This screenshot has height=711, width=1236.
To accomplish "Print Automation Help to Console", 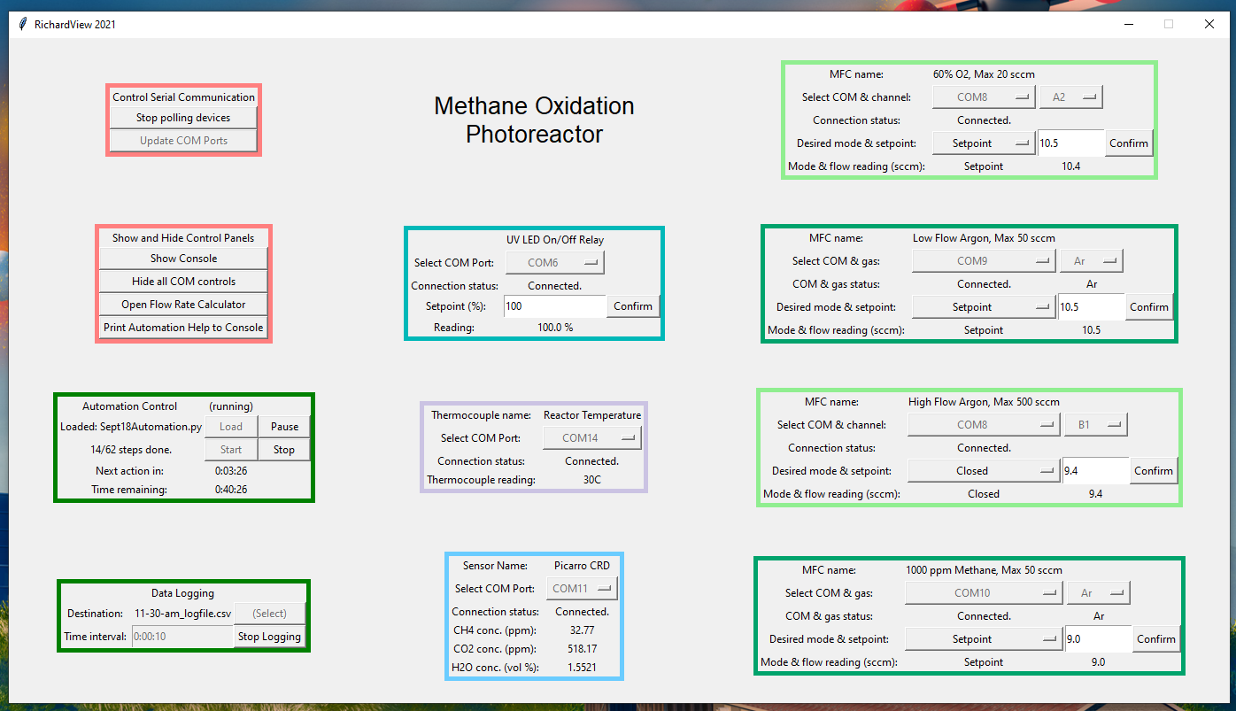I will point(183,328).
